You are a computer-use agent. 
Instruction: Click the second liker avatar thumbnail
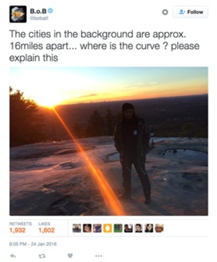[x=87, y=228]
